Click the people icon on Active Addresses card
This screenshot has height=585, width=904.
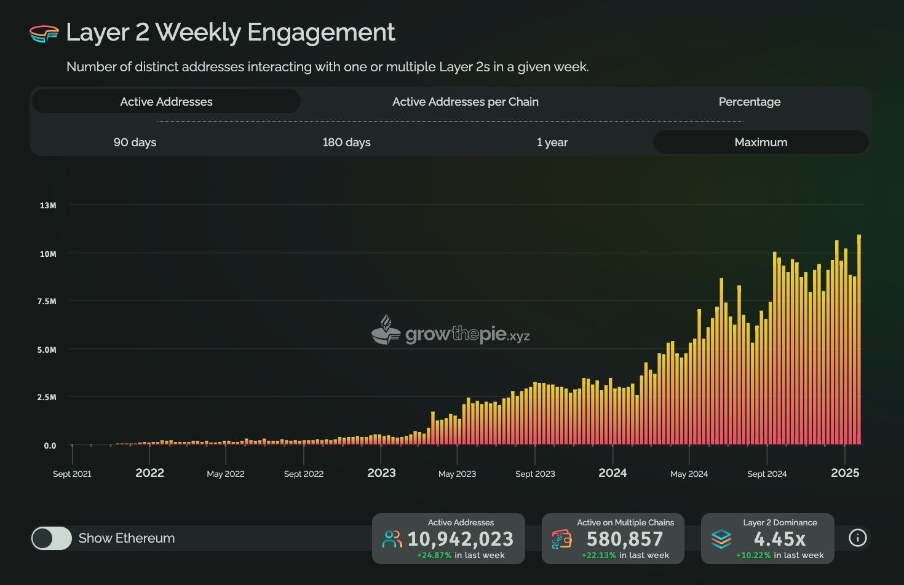[x=391, y=538]
